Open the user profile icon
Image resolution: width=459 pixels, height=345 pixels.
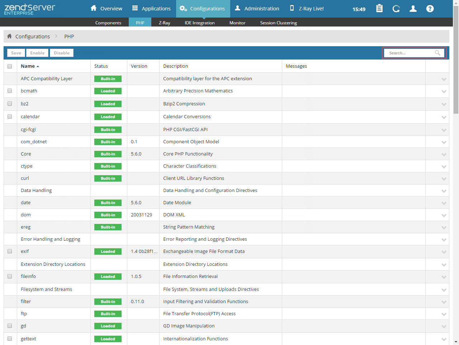click(x=413, y=9)
